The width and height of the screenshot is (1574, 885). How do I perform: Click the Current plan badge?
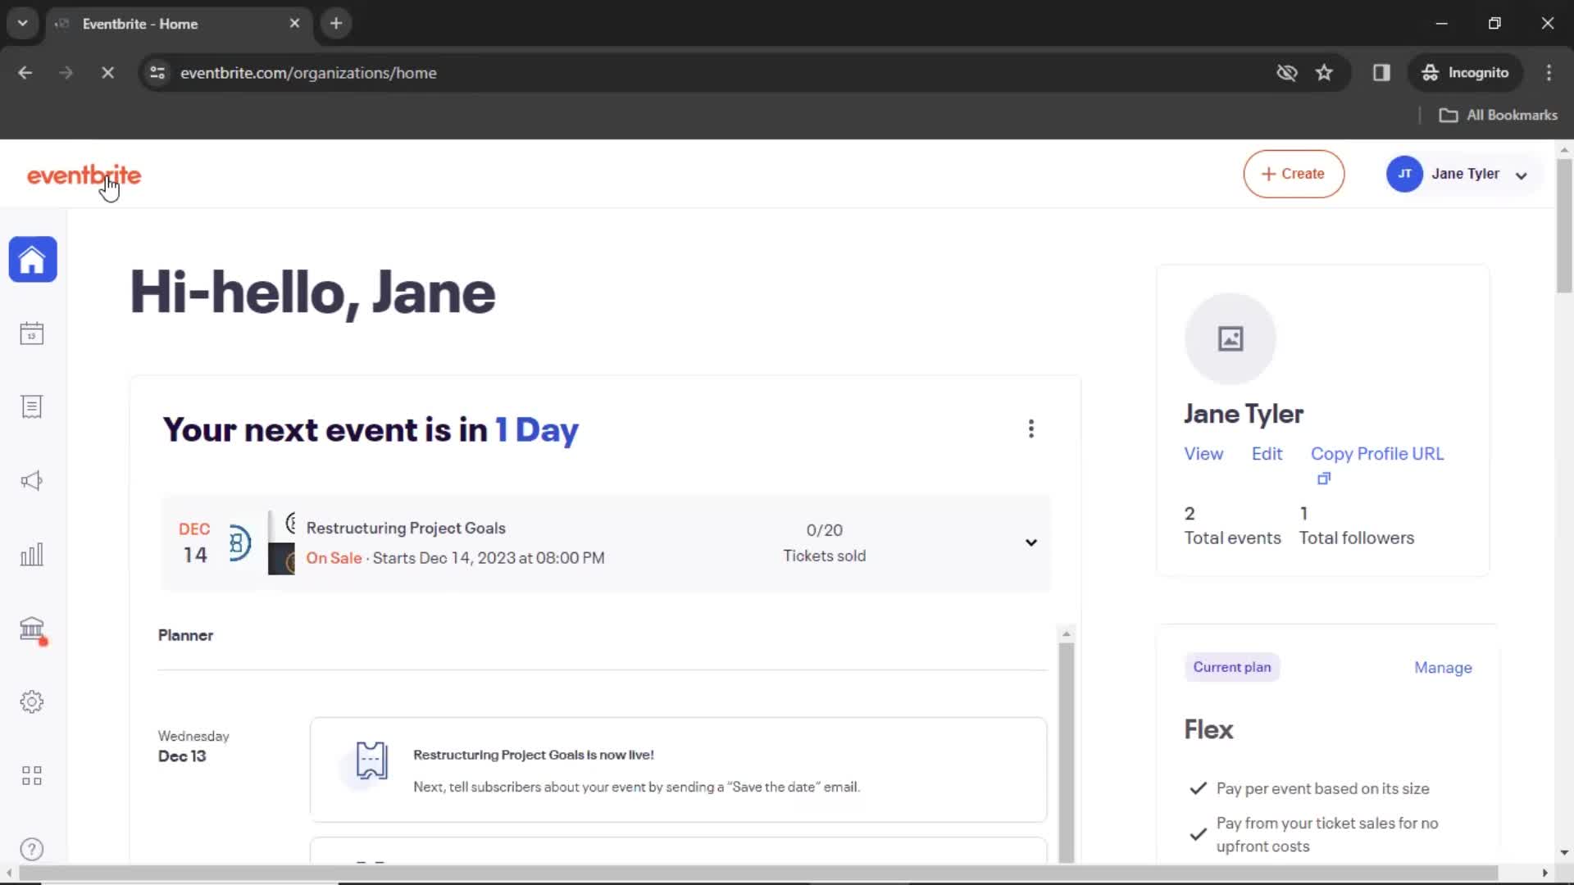point(1232,667)
